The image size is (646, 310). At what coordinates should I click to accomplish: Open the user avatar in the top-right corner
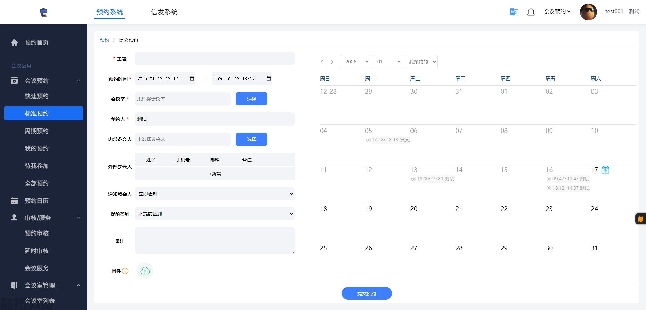pyautogui.click(x=588, y=12)
